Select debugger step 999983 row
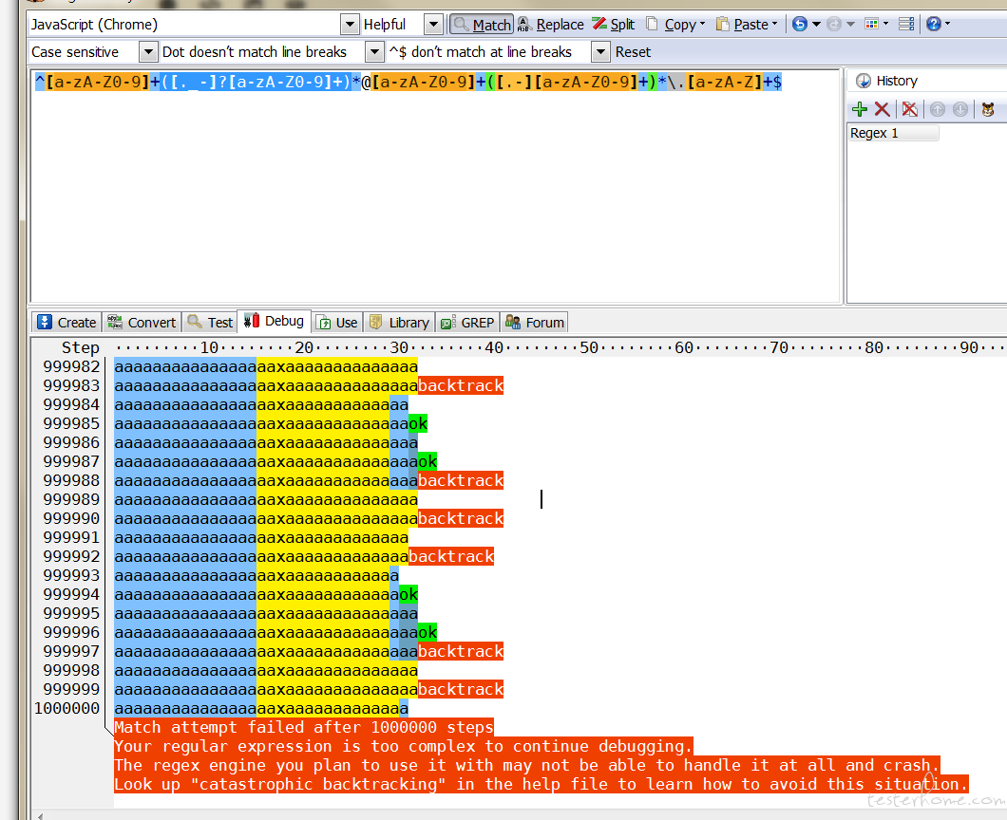This screenshot has height=820, width=1007. coord(308,385)
